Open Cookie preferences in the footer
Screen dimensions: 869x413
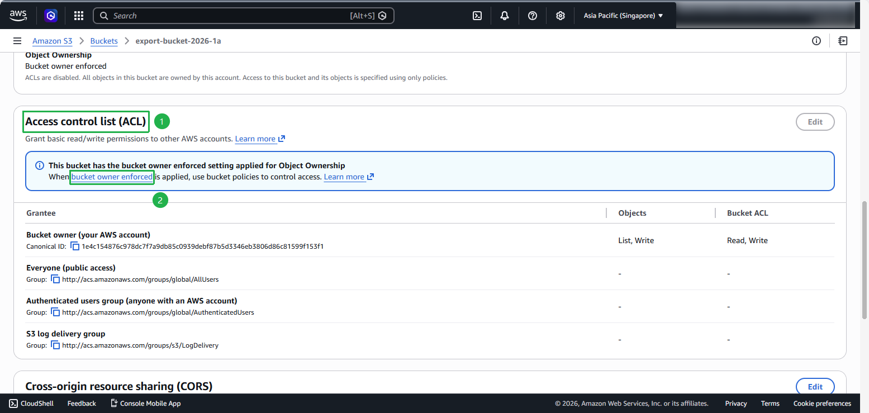(x=822, y=403)
